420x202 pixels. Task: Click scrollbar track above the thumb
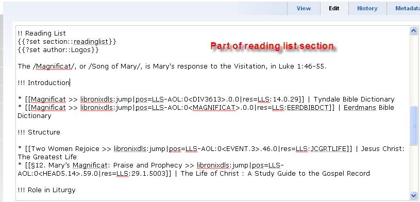click(x=414, y=70)
